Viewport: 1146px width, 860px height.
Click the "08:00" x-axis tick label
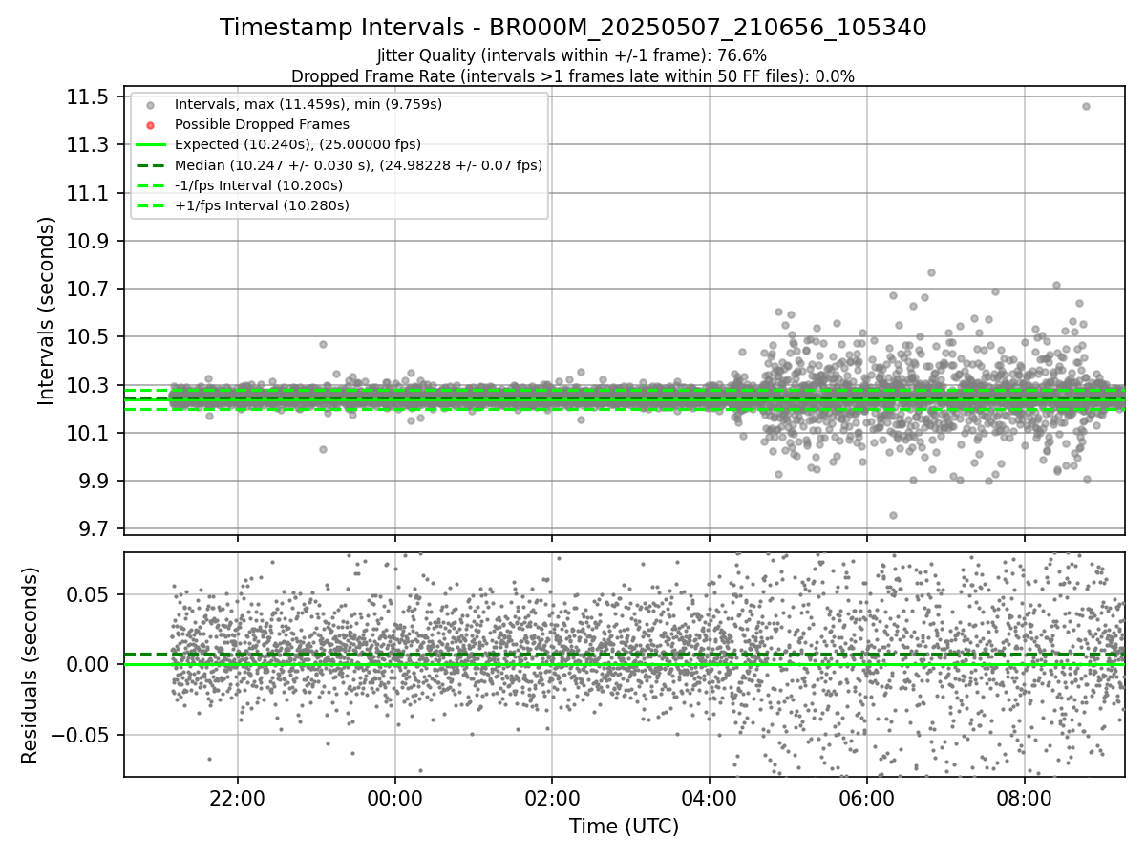(x=1024, y=799)
